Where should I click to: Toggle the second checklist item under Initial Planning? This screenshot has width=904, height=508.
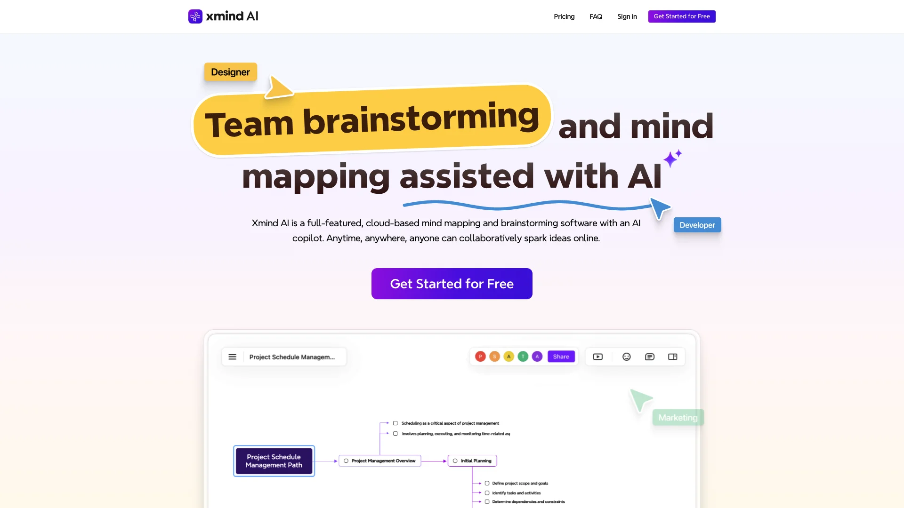487,492
